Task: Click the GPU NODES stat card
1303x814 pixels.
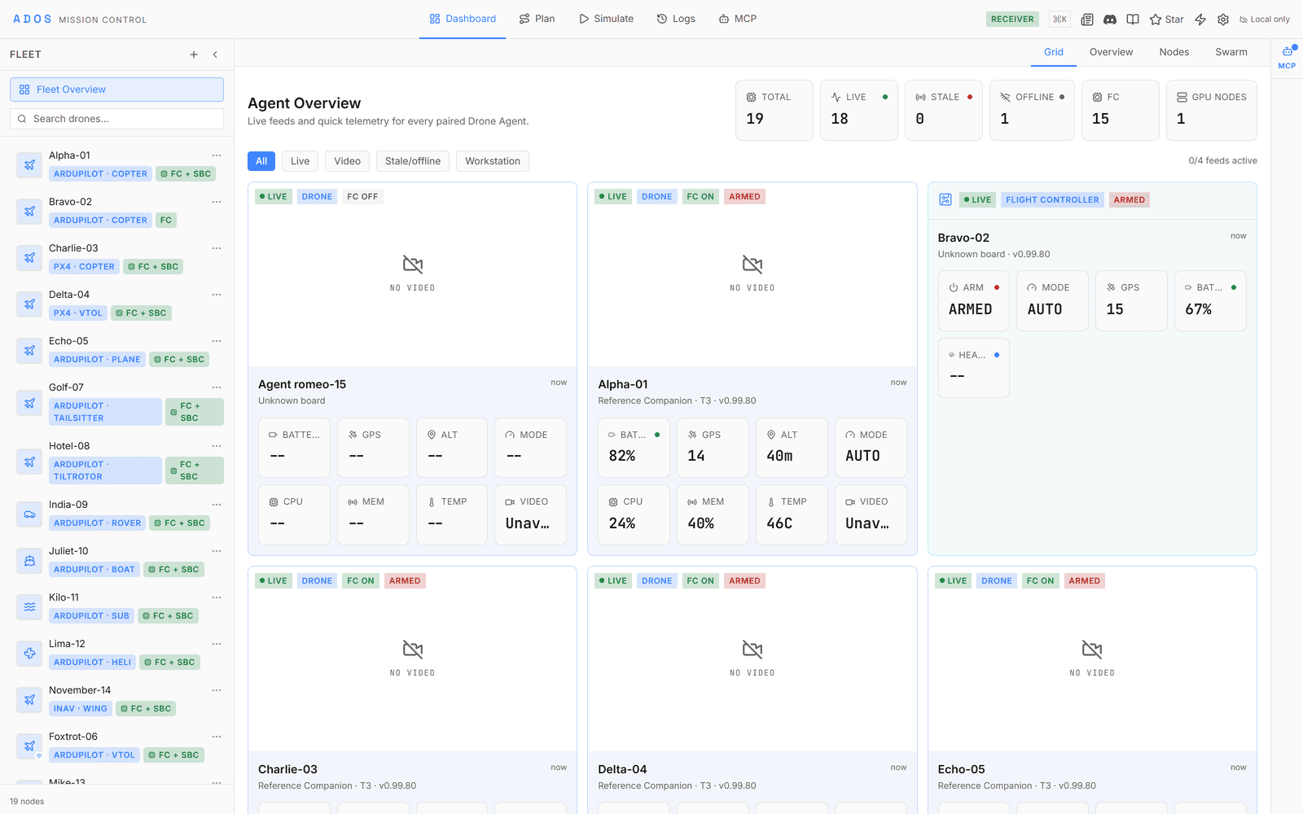Action: tap(1211, 110)
